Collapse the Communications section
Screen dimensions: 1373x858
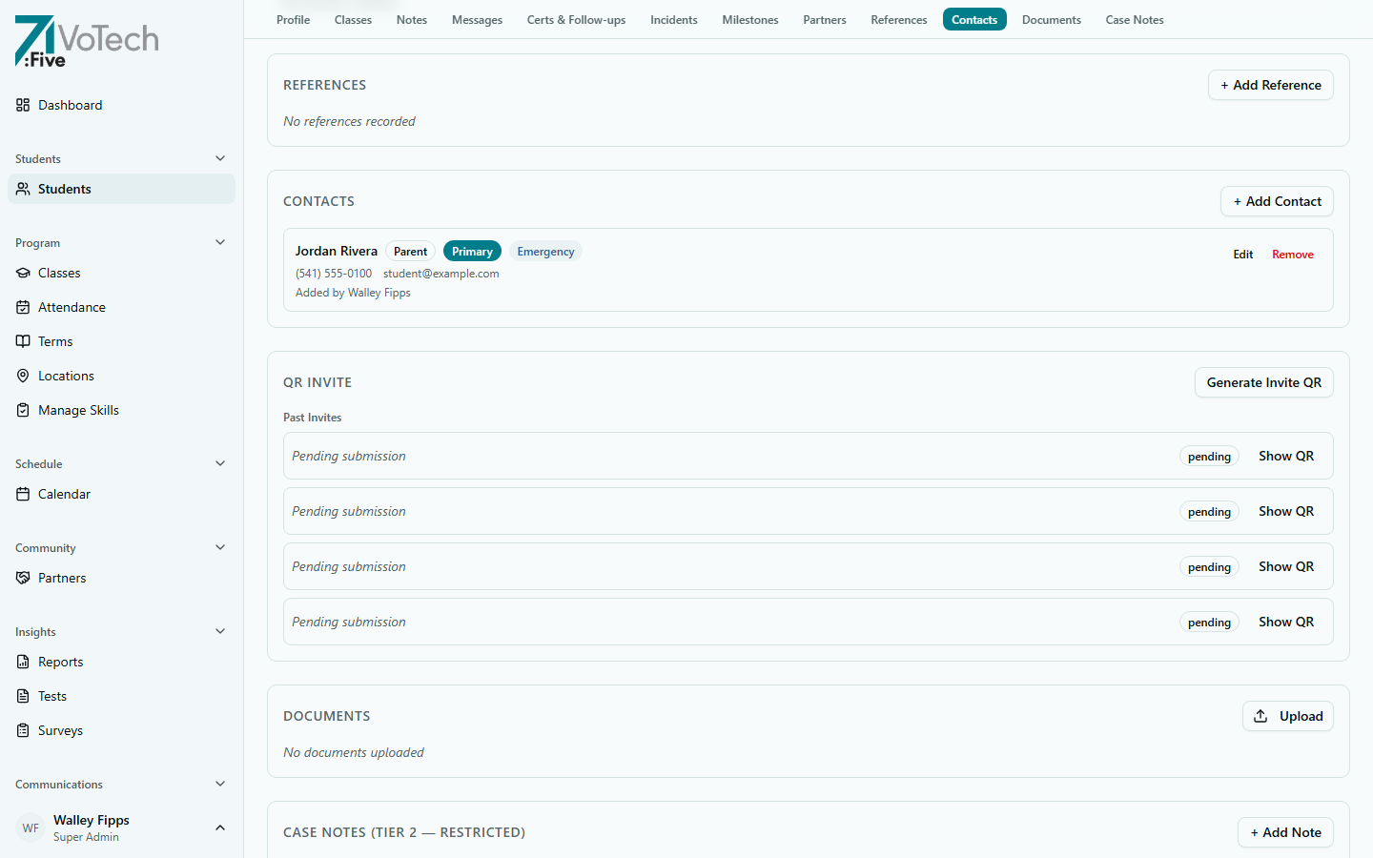tap(220, 784)
